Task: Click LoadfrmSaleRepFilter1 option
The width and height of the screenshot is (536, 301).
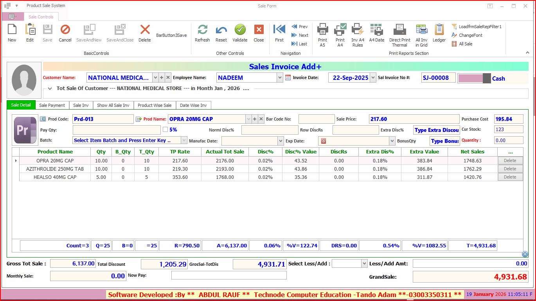Action: 477,27
